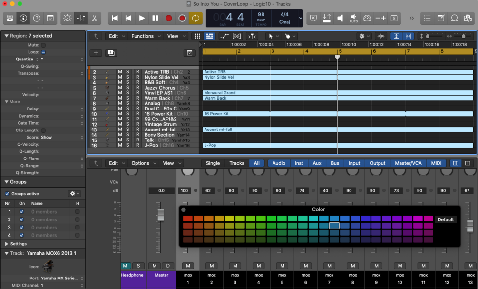This screenshot has height=289, width=478.
Task: Toggle vertical auto zoom button
Action: [x=396, y=36]
